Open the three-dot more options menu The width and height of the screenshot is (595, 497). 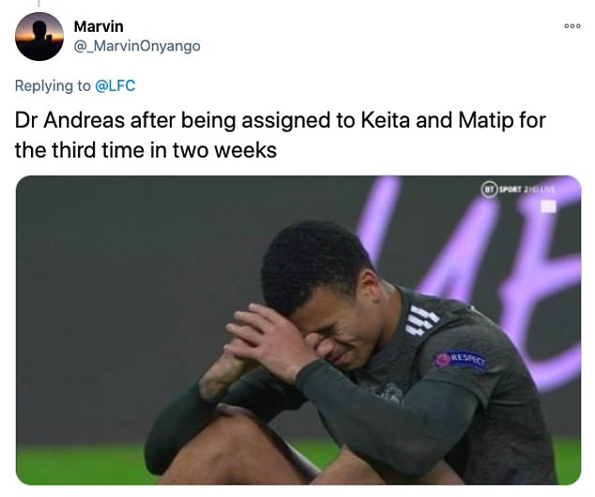click(572, 25)
